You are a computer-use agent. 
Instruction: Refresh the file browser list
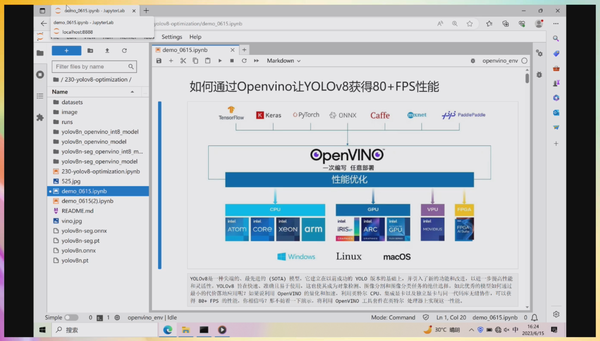tap(124, 51)
